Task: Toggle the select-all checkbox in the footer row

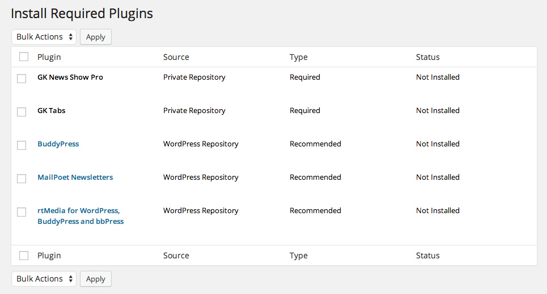Action: 24,256
